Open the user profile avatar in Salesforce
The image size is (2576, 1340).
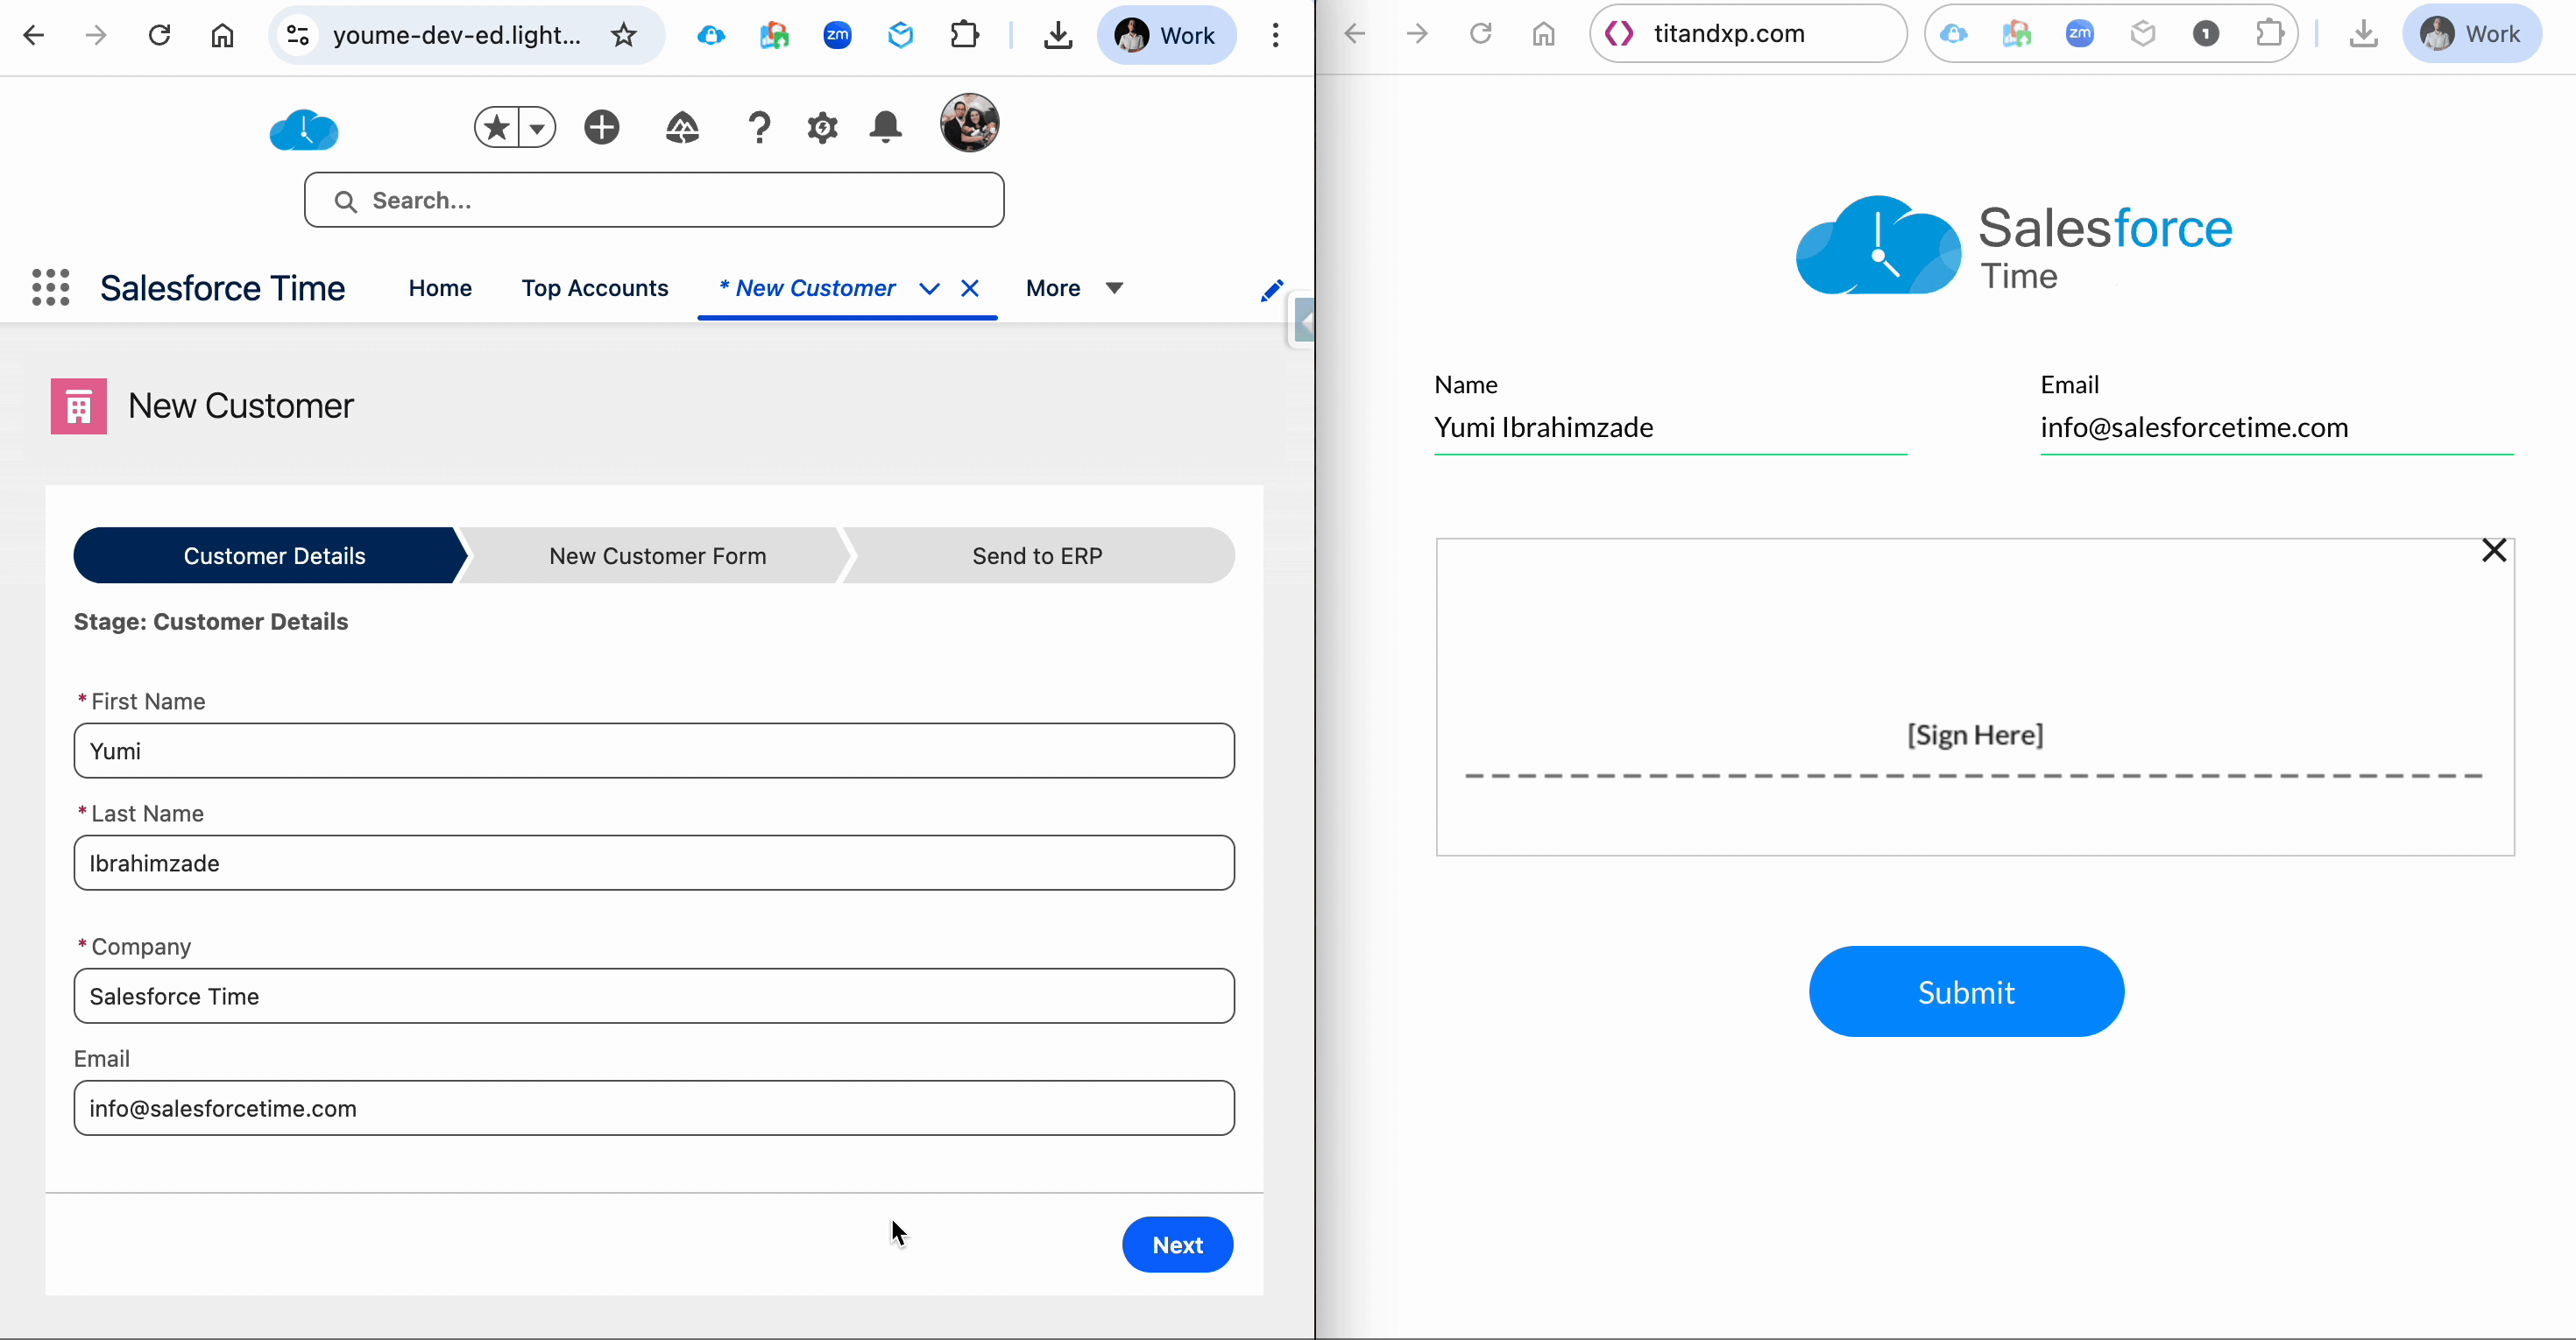[x=969, y=123]
